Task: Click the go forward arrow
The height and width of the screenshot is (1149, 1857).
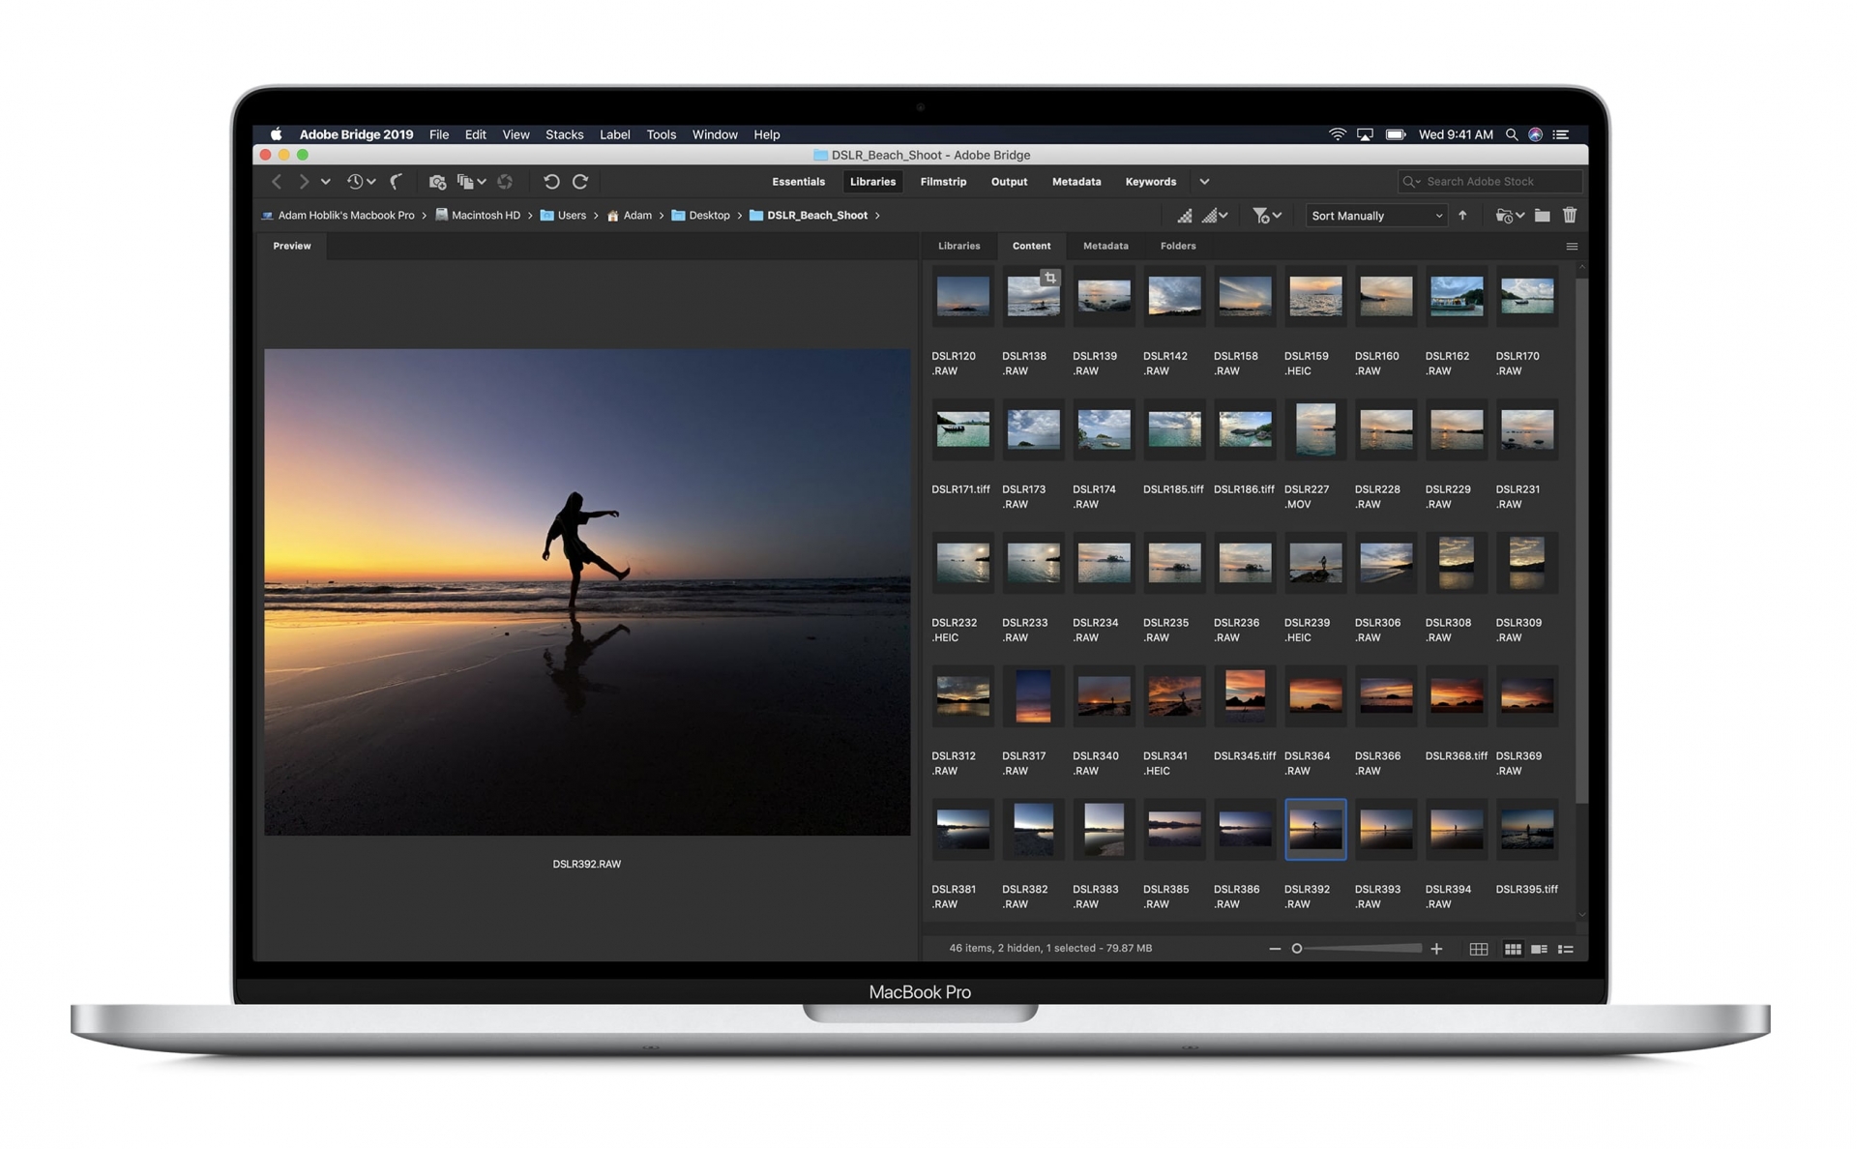Action: (304, 182)
